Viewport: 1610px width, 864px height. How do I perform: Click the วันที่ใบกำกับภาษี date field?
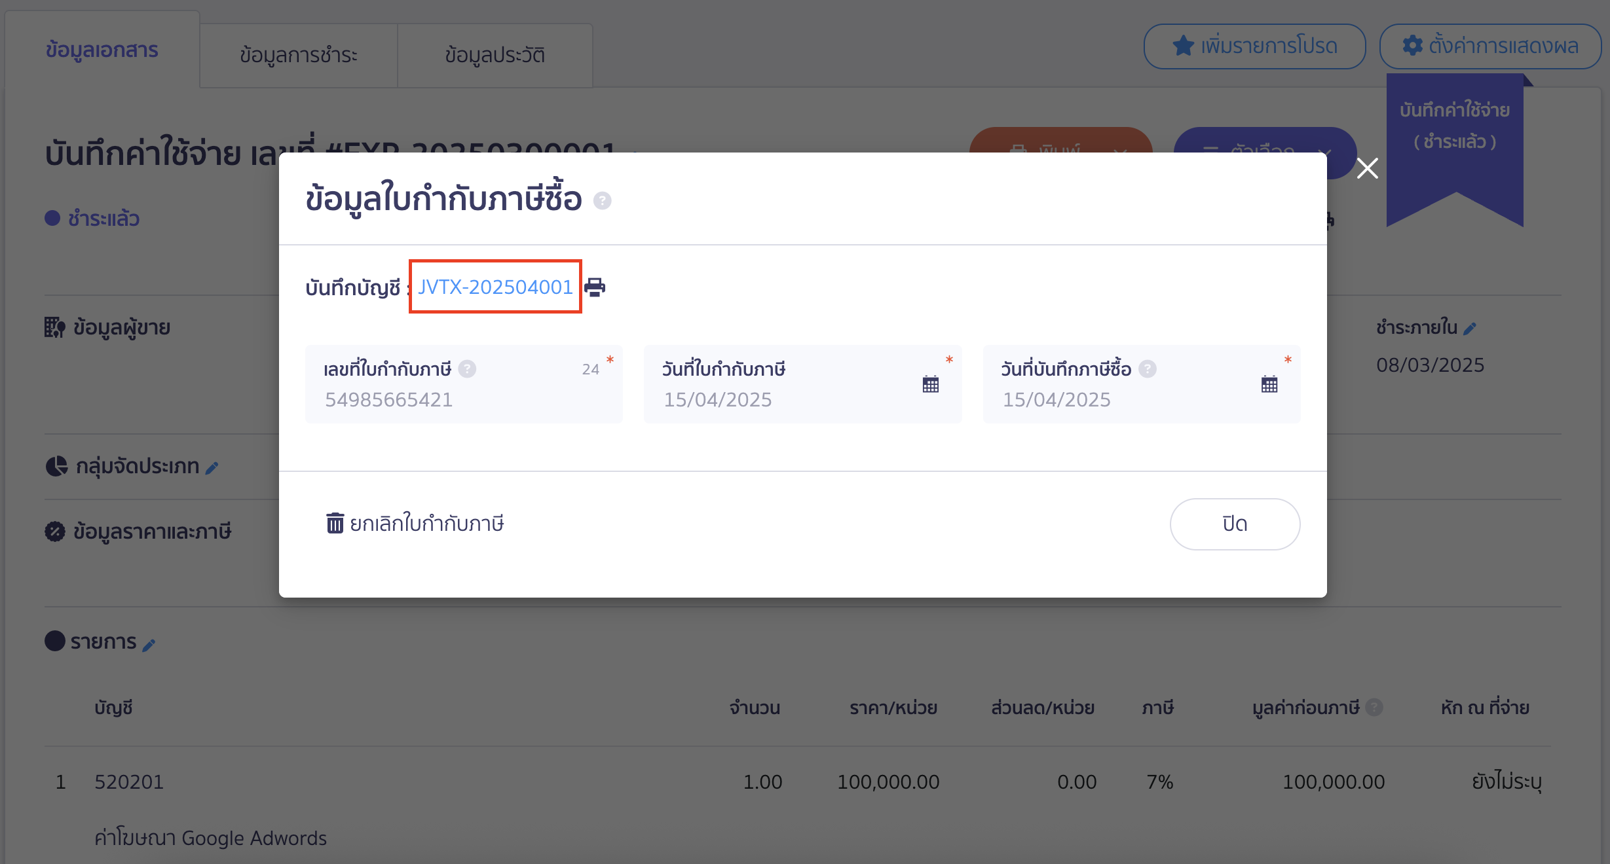coord(803,384)
